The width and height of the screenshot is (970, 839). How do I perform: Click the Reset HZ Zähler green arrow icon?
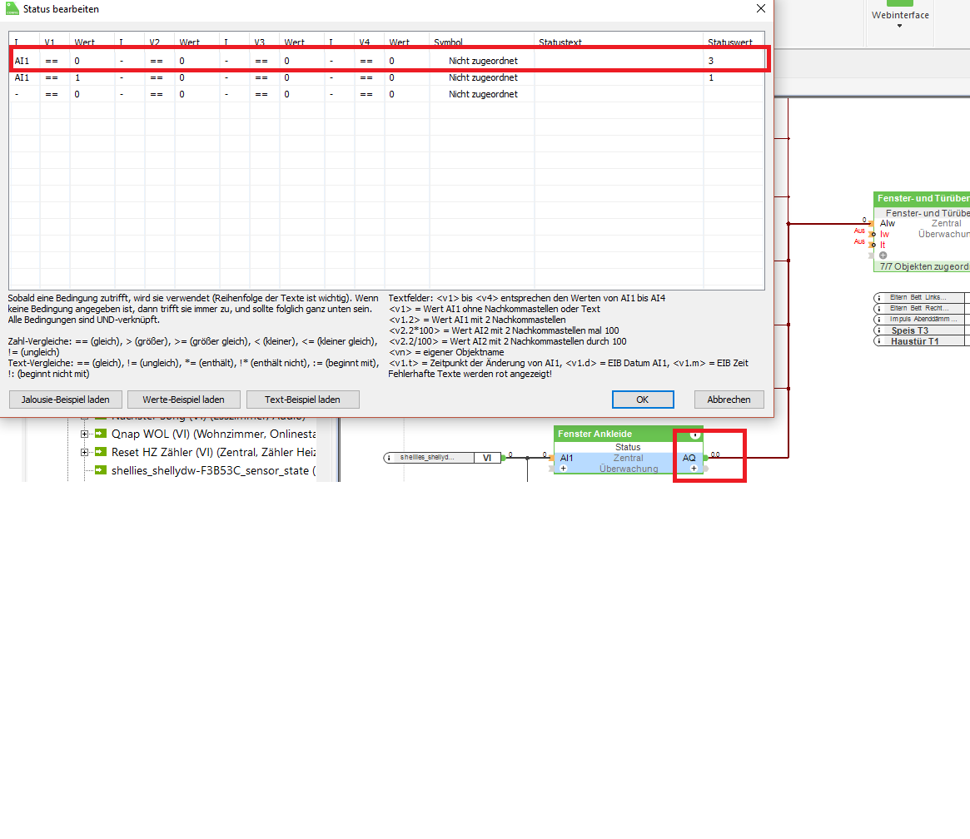101,453
